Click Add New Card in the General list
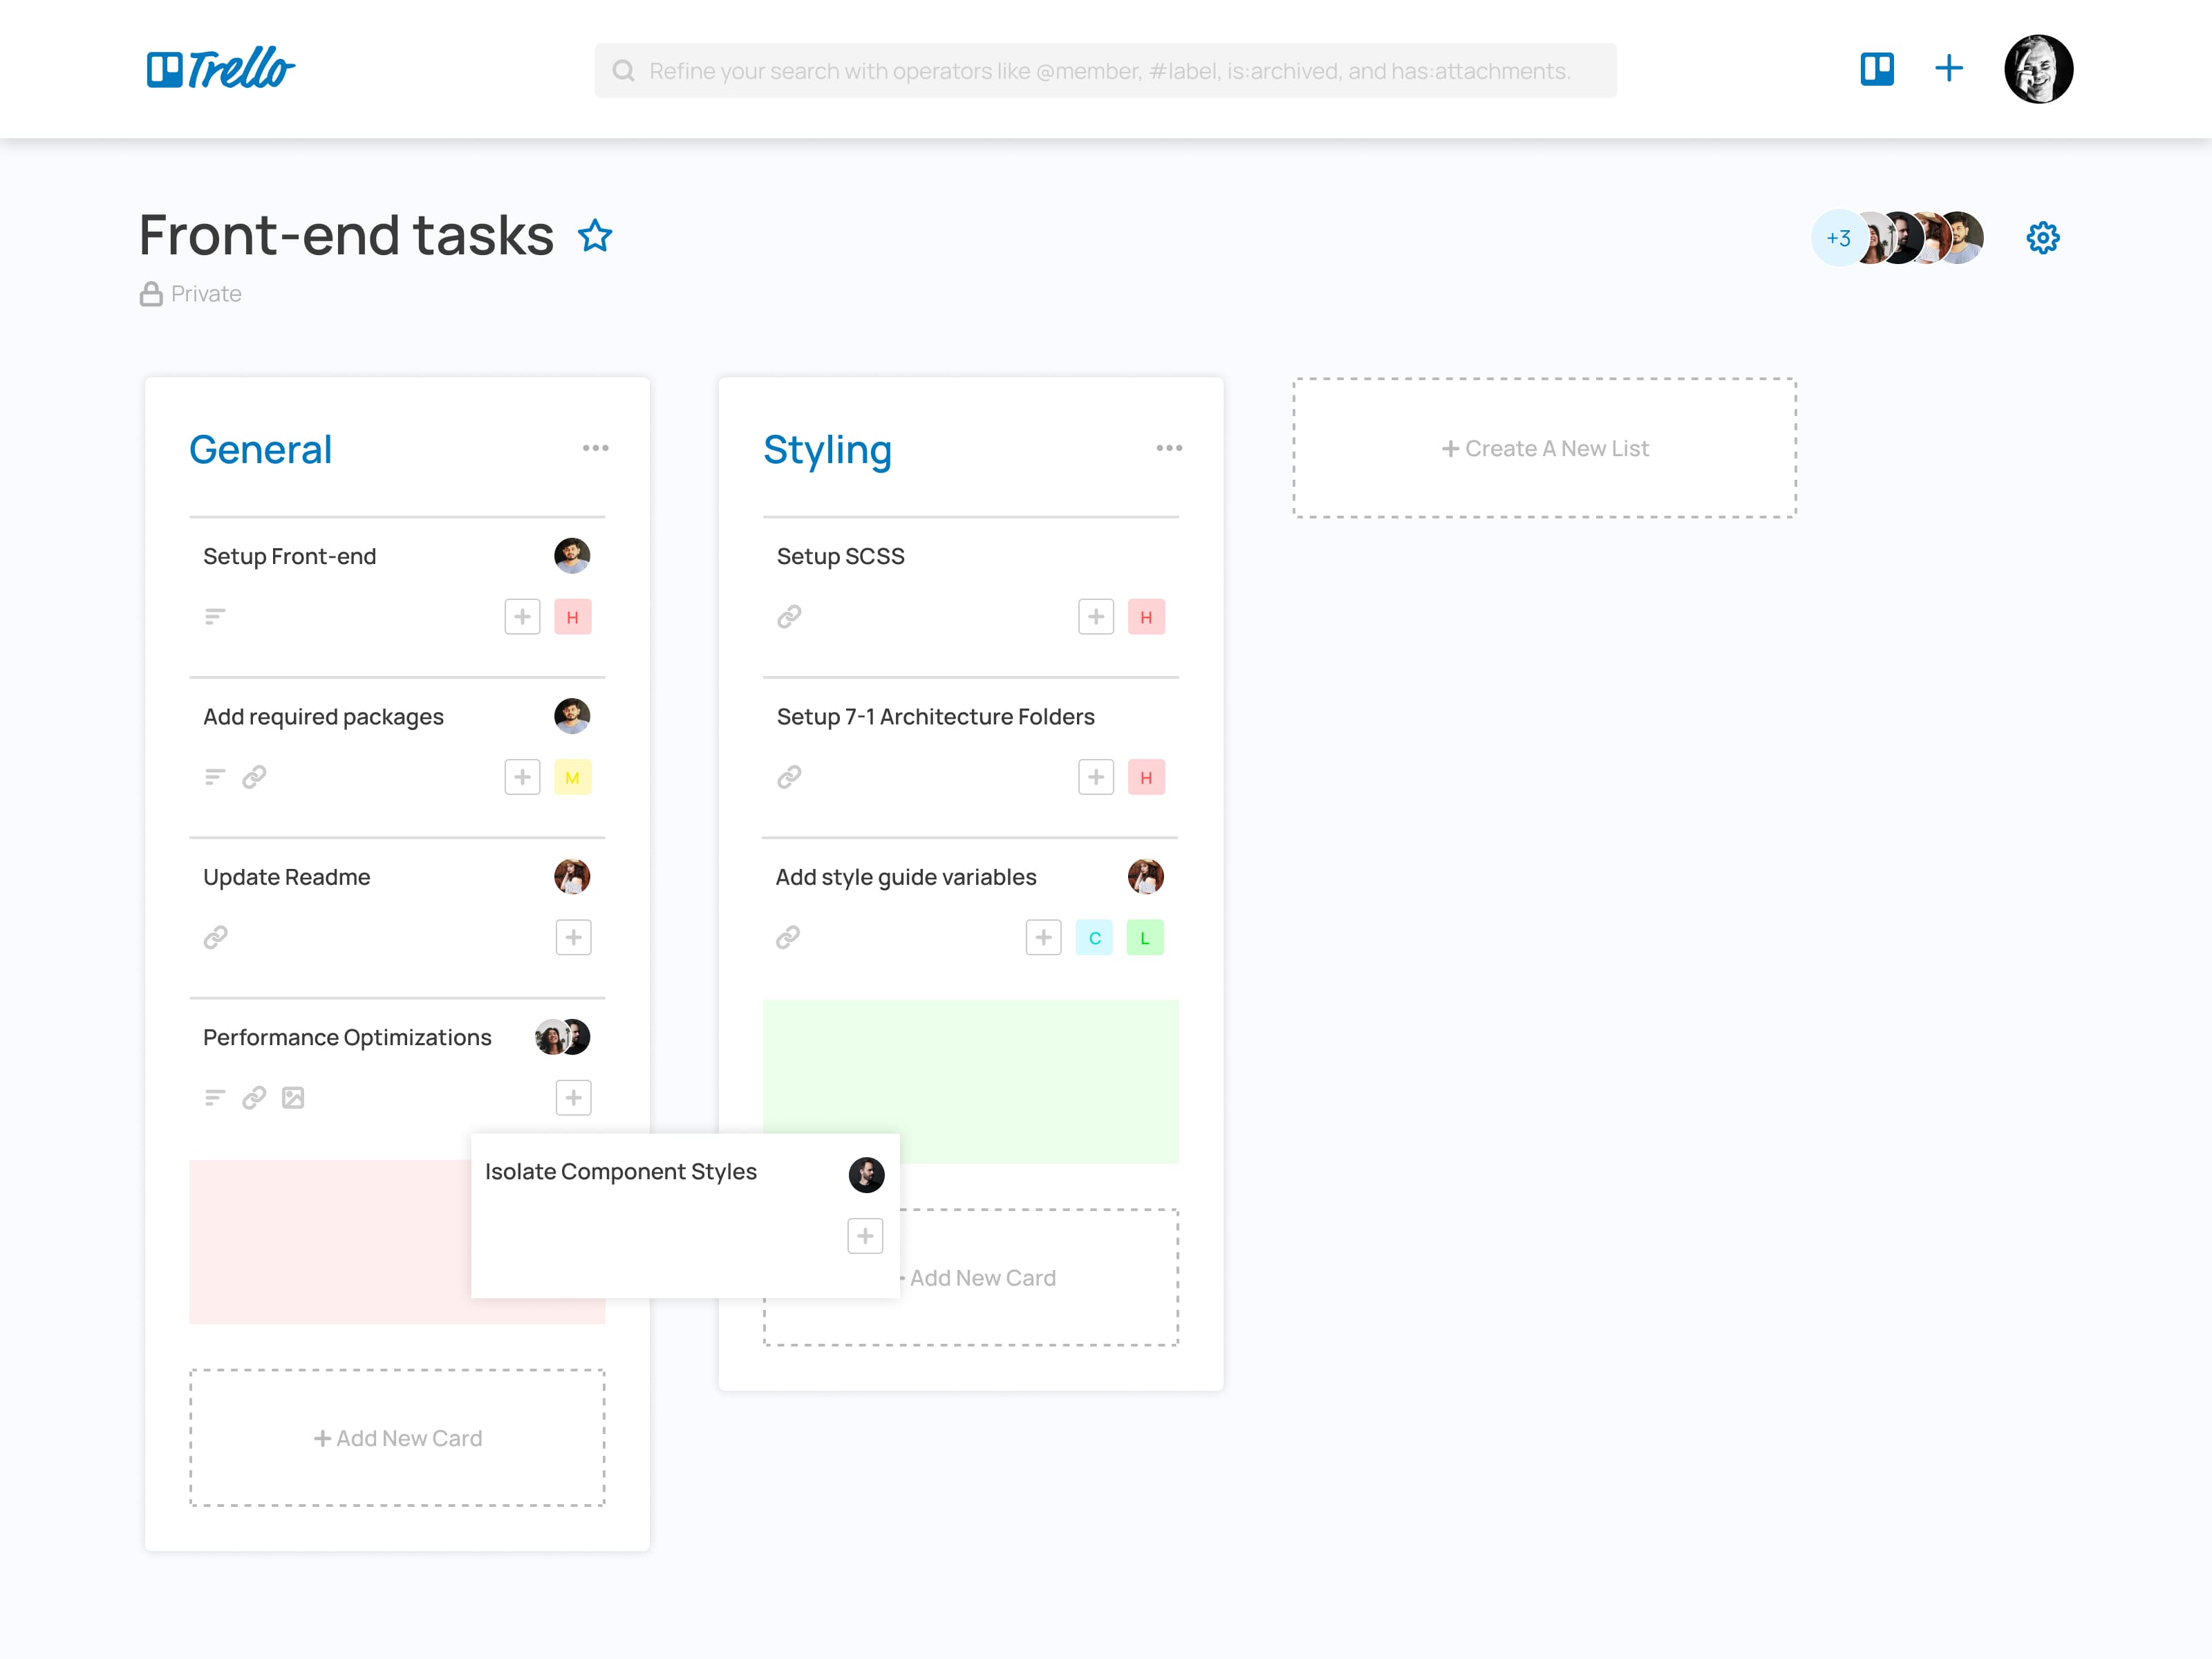This screenshot has height=1659, width=2212. click(x=396, y=1437)
